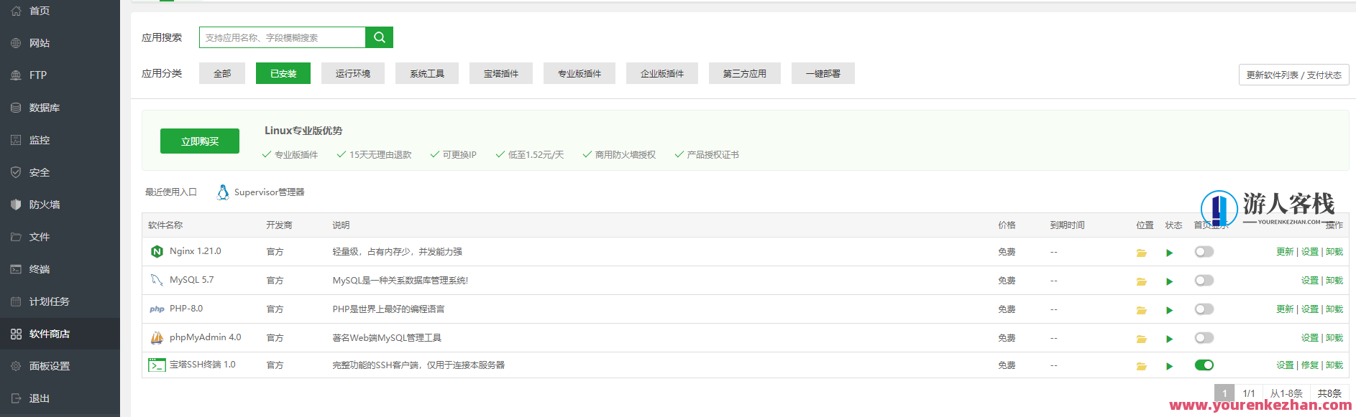
Task: Click PHP-8.0 software name
Action: pos(186,309)
